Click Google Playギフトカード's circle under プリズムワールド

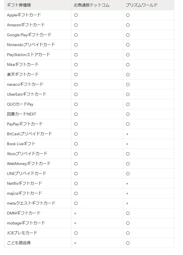(x=128, y=35)
